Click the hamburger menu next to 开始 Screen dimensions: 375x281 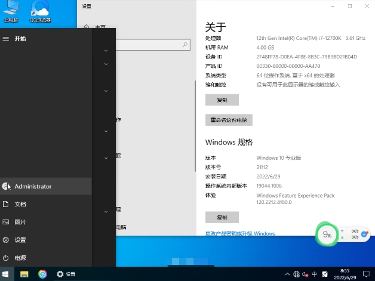coord(6,39)
